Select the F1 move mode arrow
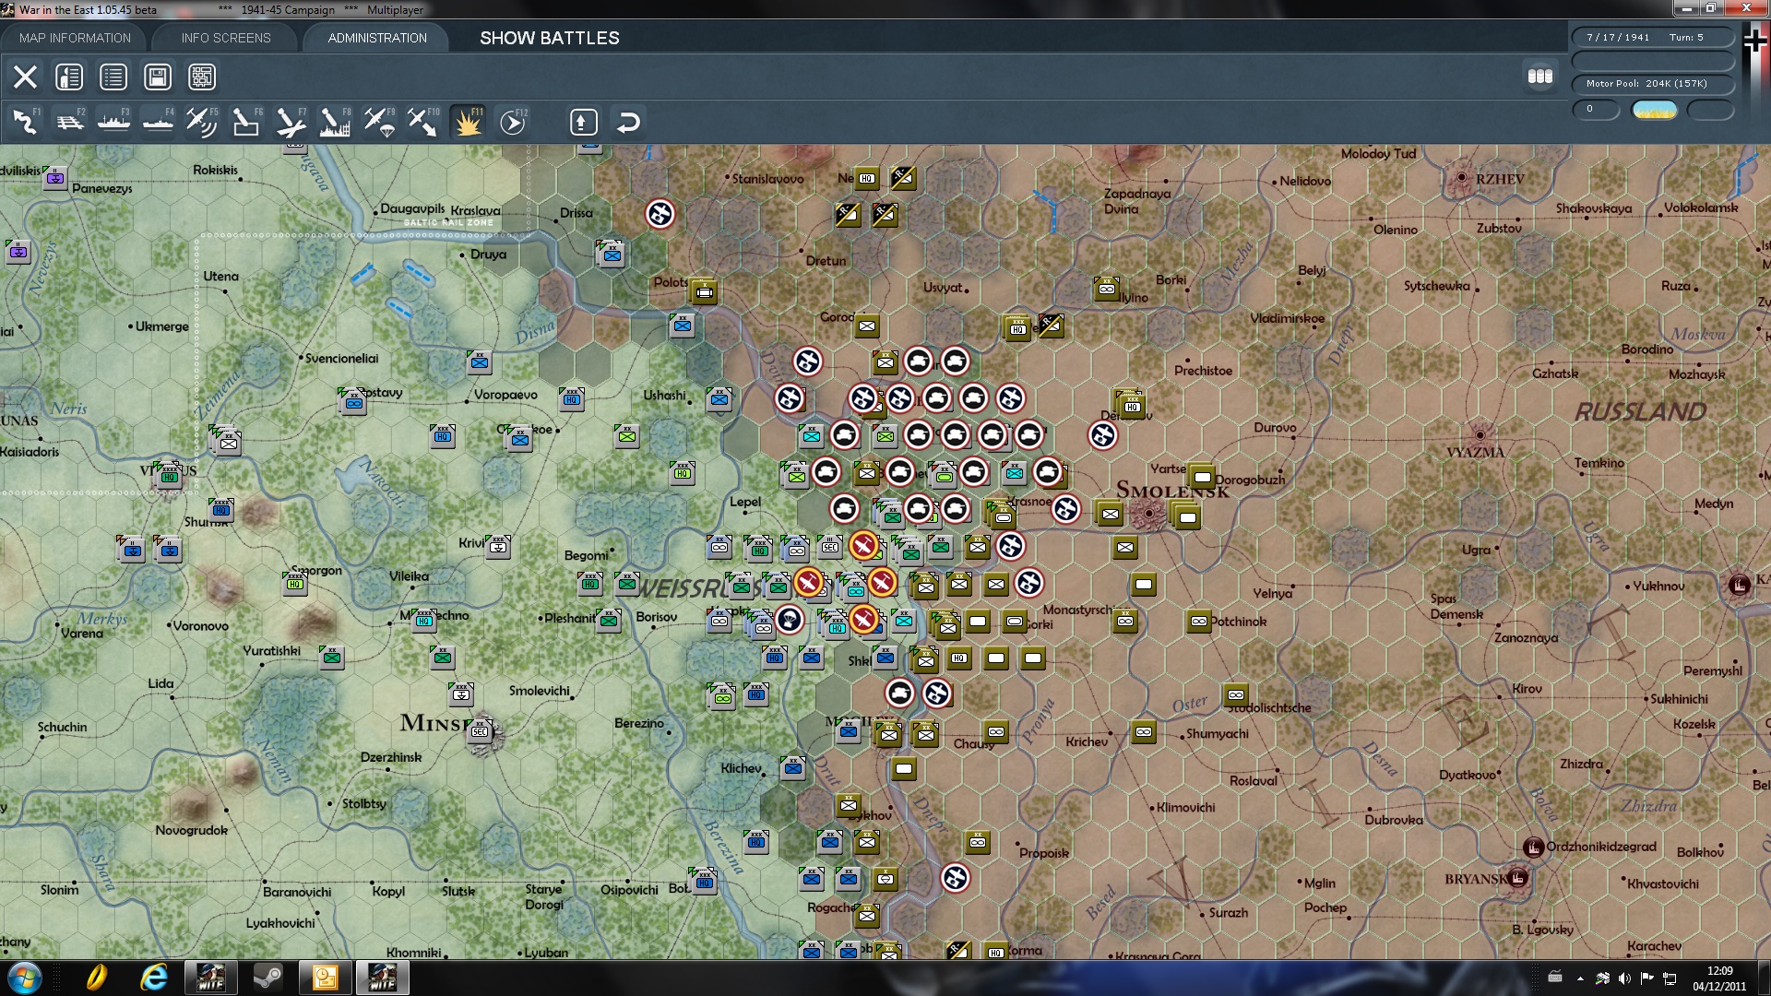Viewport: 1771px width, 996px height. click(x=25, y=122)
